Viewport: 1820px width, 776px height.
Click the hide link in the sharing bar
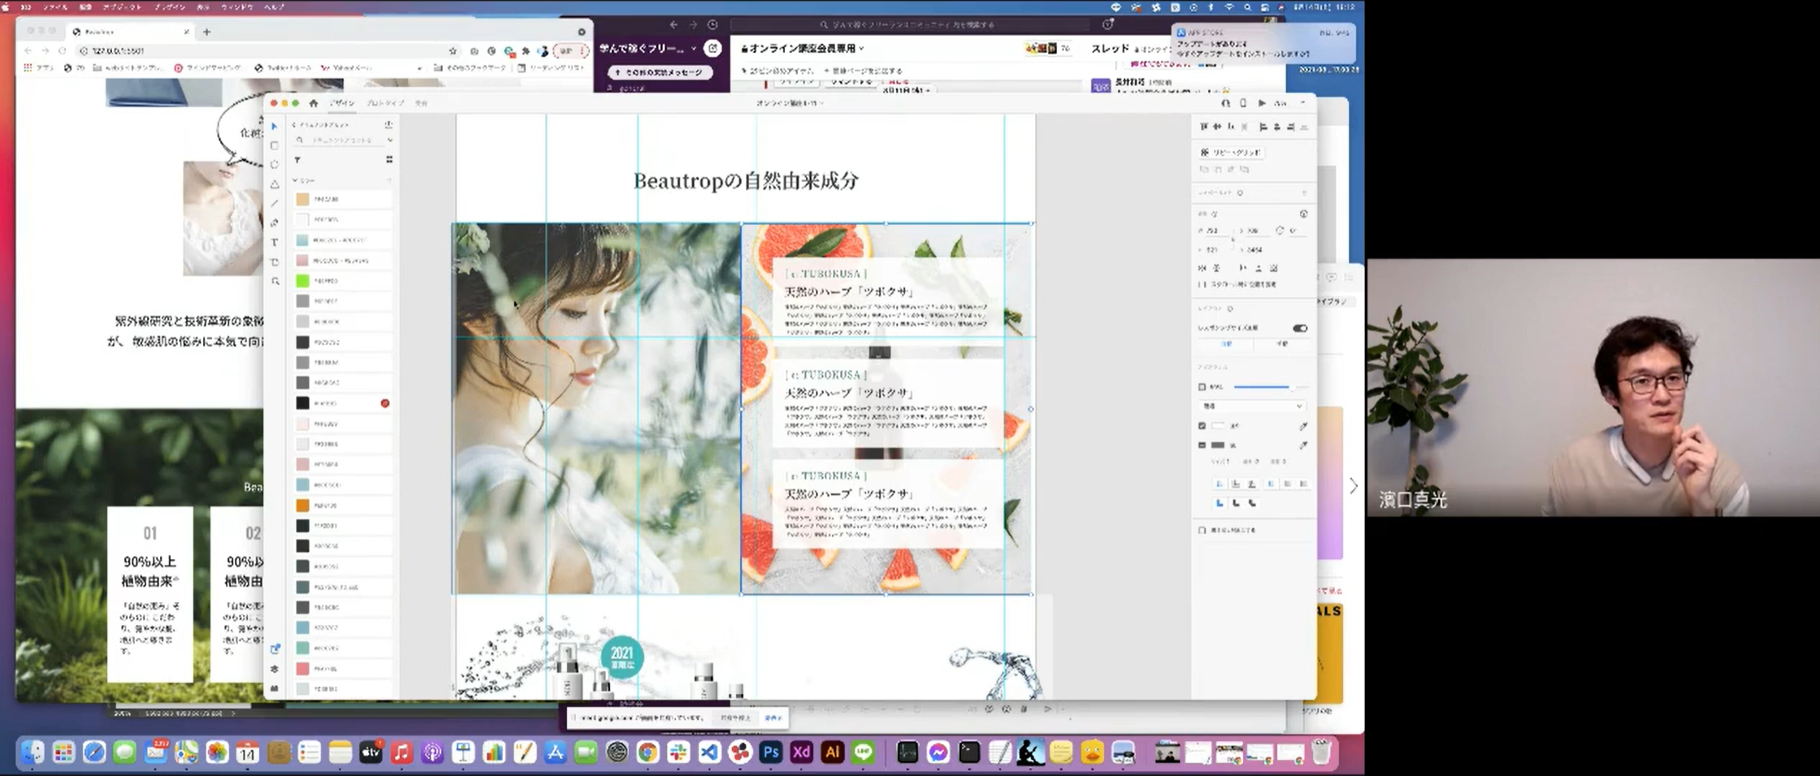click(x=773, y=717)
